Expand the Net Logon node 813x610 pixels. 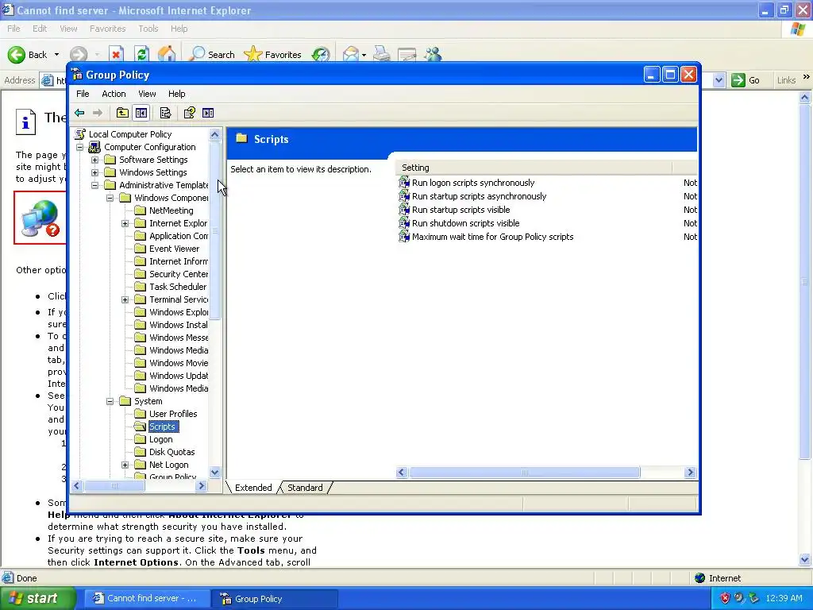(x=125, y=465)
